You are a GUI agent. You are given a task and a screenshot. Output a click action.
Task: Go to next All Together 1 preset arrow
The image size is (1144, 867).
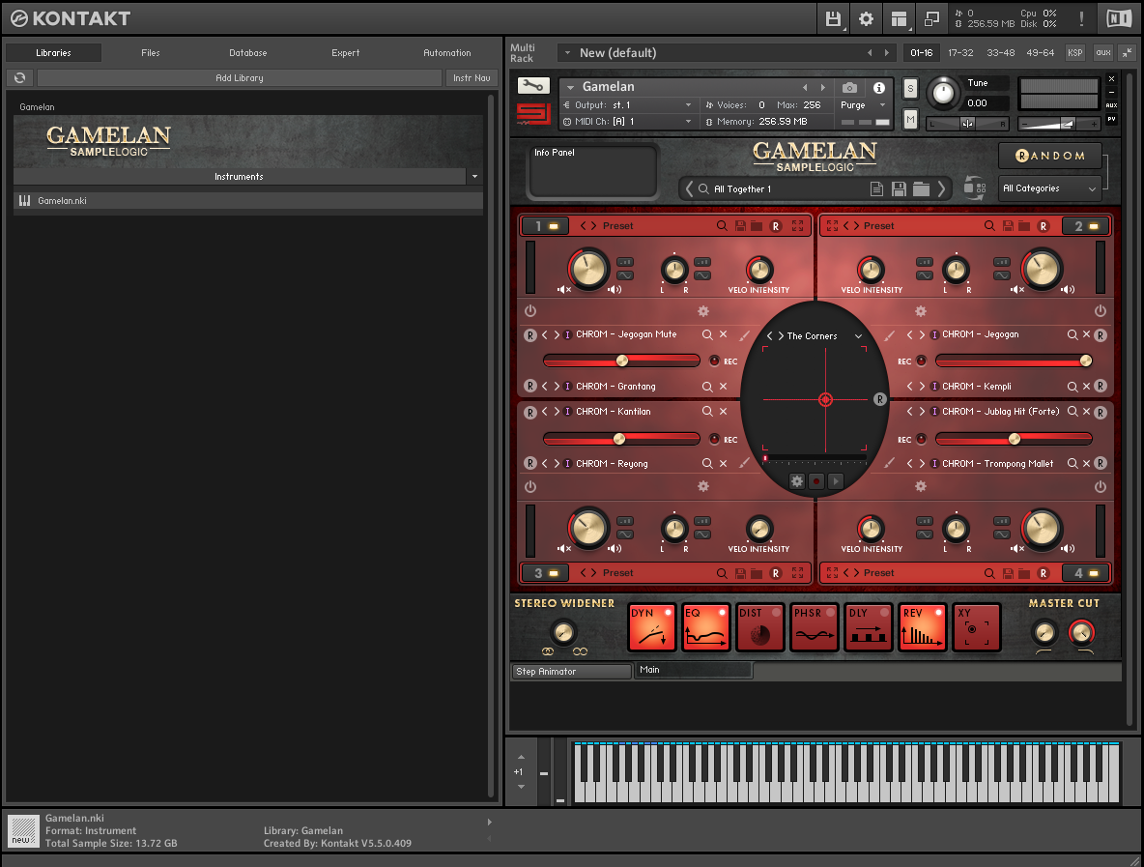(x=942, y=189)
